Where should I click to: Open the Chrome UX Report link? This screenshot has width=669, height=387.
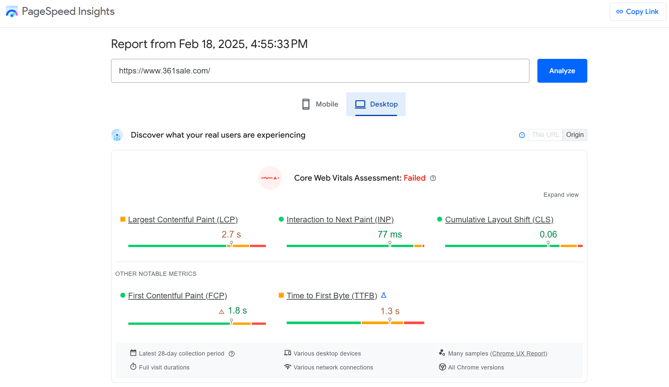[x=519, y=354]
